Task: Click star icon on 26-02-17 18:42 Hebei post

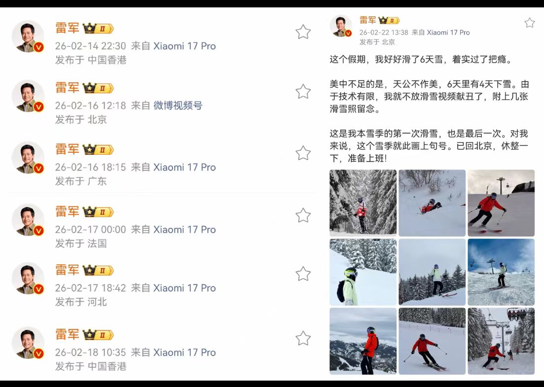Action: pyautogui.click(x=303, y=274)
